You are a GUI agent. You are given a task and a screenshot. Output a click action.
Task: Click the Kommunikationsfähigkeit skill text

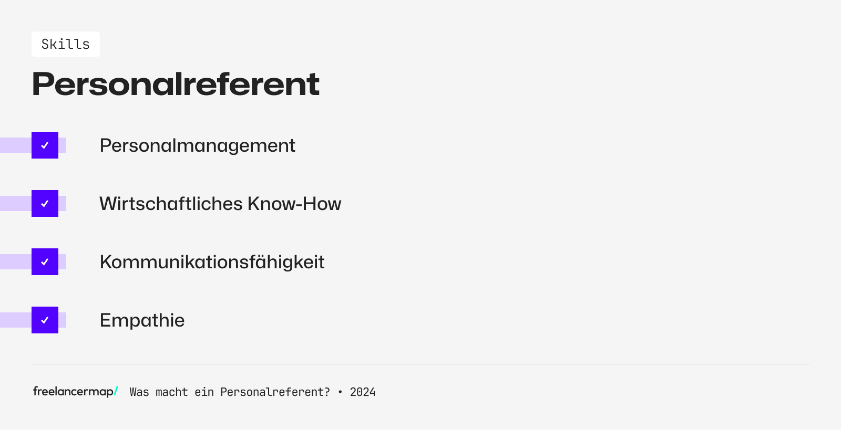(212, 262)
